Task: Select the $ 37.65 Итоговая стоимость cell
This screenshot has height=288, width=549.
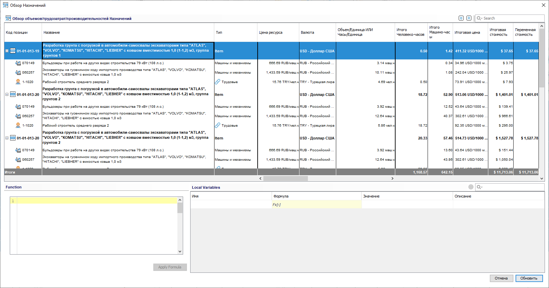Action: [501, 51]
